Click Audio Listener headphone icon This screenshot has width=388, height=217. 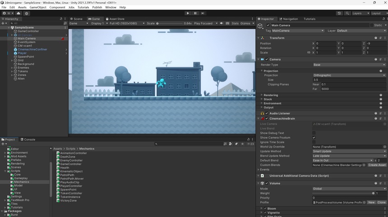pyautogui.click(x=262, y=113)
